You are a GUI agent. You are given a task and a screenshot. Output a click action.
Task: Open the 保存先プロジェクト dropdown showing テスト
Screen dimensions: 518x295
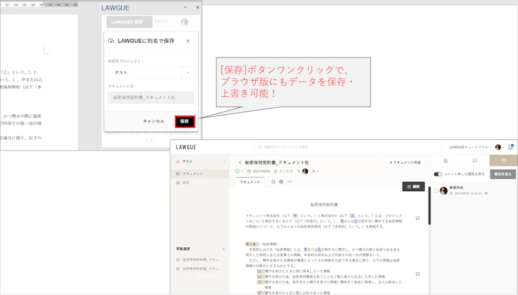151,73
